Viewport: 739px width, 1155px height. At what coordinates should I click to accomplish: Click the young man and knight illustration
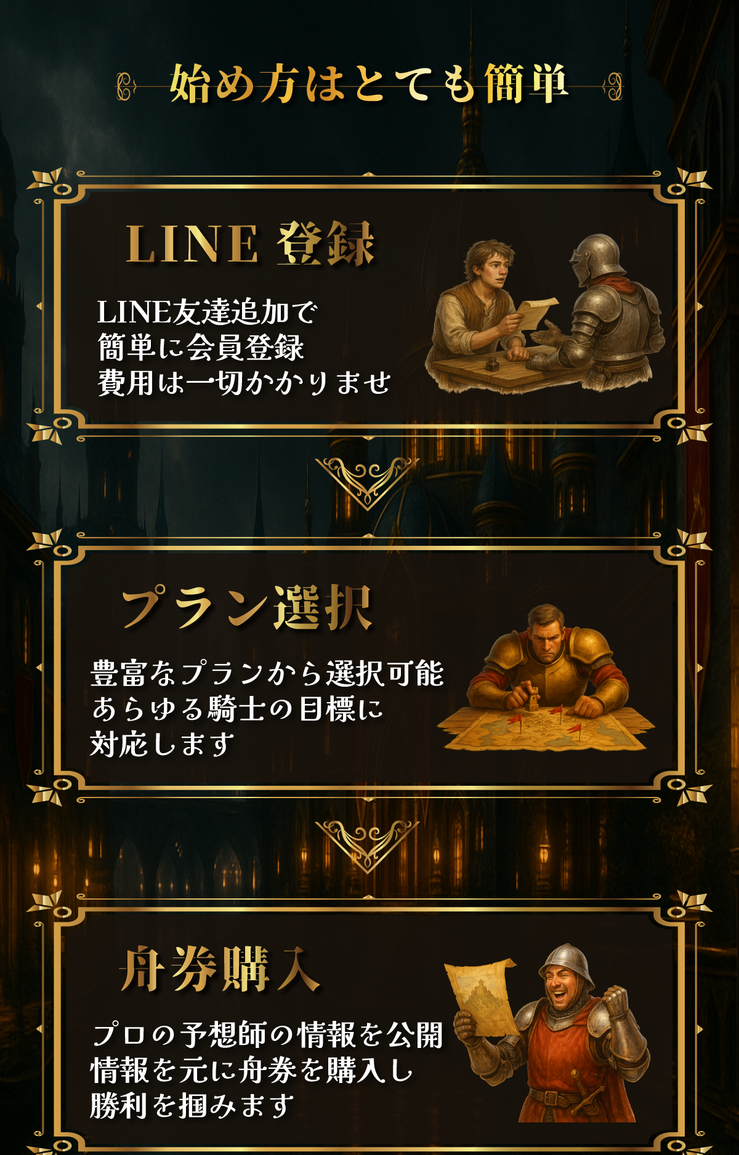[x=545, y=313]
